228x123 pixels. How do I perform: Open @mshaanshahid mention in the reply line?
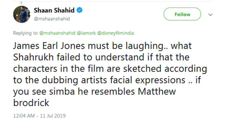pyautogui.click(x=57, y=33)
